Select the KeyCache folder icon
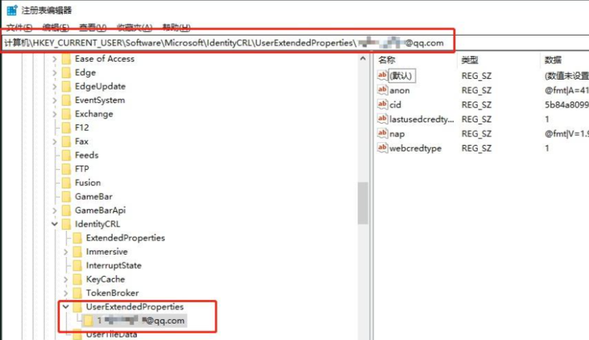This screenshot has width=589, height=340. 78,280
